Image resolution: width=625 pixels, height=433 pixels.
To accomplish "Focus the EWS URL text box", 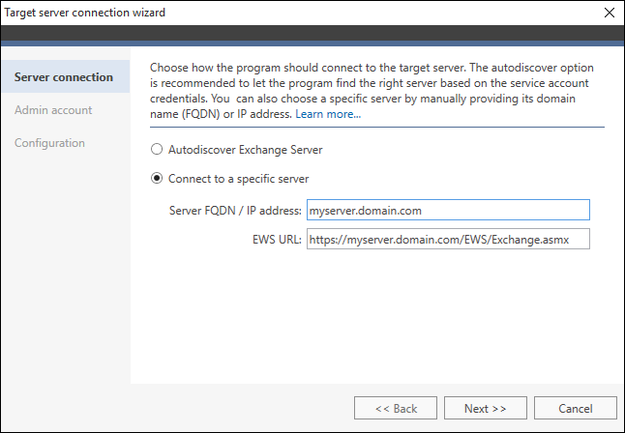I will [x=448, y=239].
